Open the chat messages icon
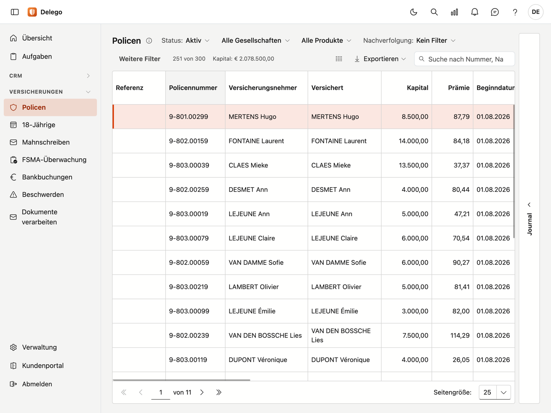Screen dimensions: 551x413 point(495,12)
